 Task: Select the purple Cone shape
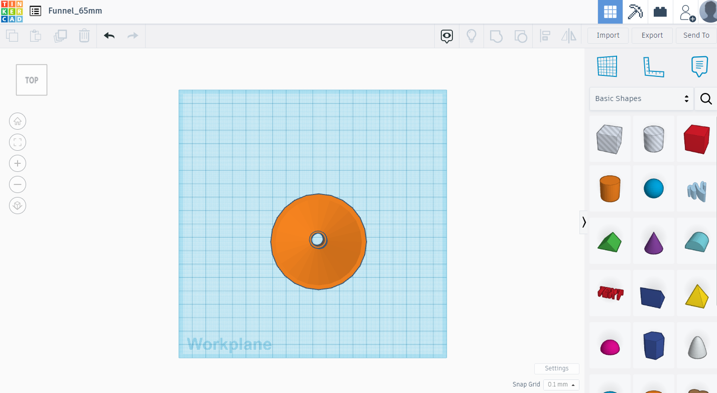(x=654, y=242)
